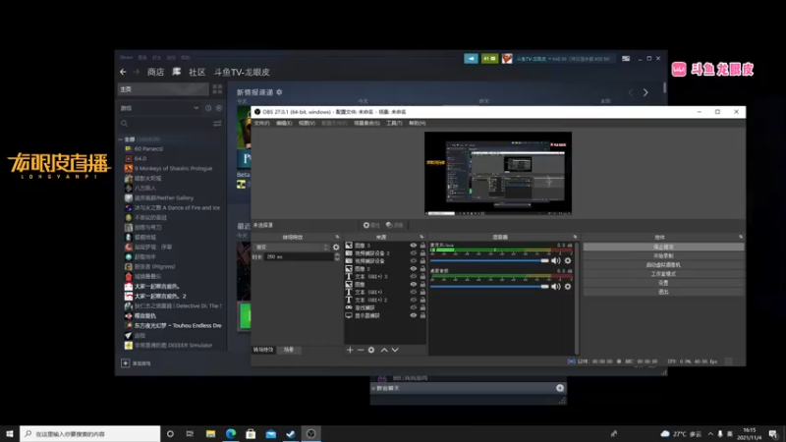The image size is (786, 442).
Task: Open settings gear for first mixer channel
Action: point(568,260)
